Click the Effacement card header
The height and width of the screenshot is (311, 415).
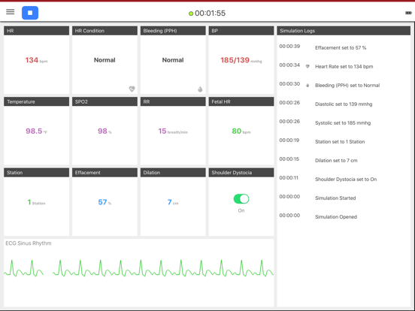pos(105,173)
